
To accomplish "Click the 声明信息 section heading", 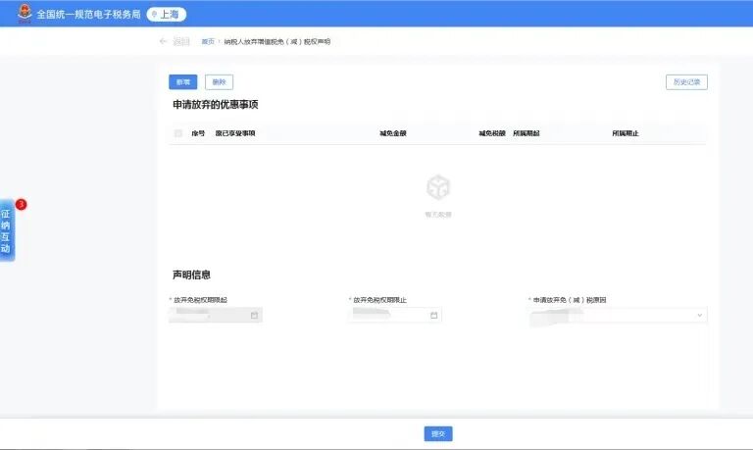I will coord(191,275).
